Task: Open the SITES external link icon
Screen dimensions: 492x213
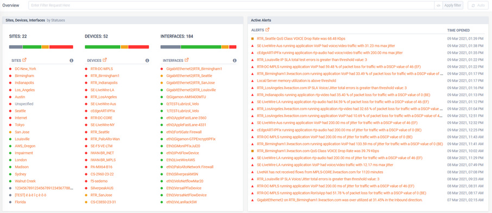Action: [25, 60]
